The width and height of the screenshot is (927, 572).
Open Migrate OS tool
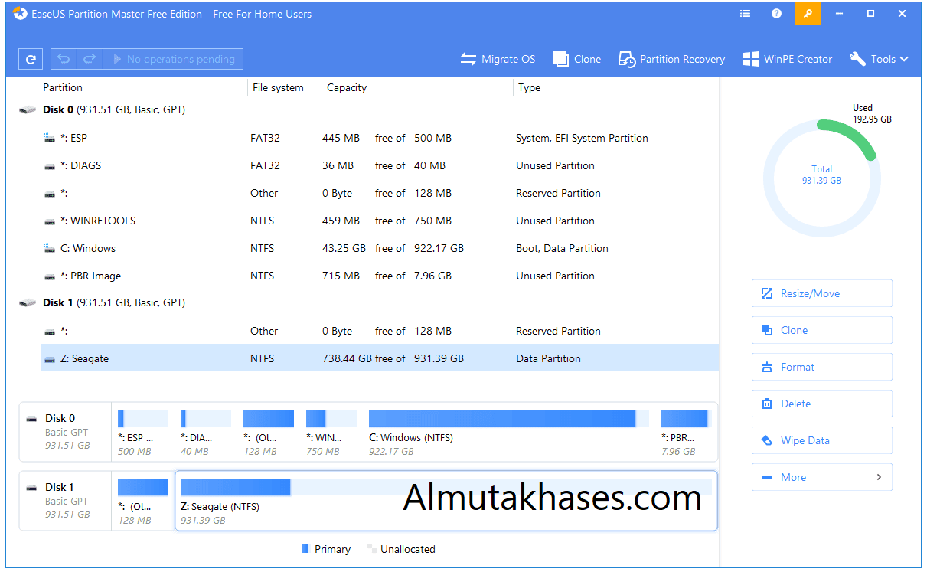click(498, 59)
